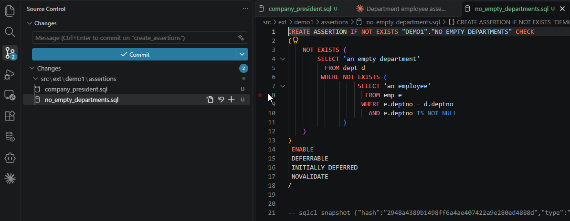Click 'an empty department' string on line 4
This screenshot has height=221, width=570.
point(382,59)
